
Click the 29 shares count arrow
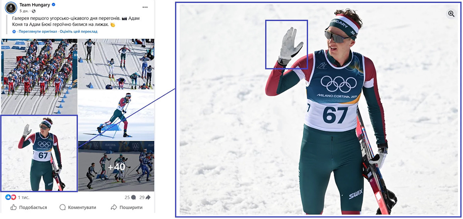(x=145, y=197)
